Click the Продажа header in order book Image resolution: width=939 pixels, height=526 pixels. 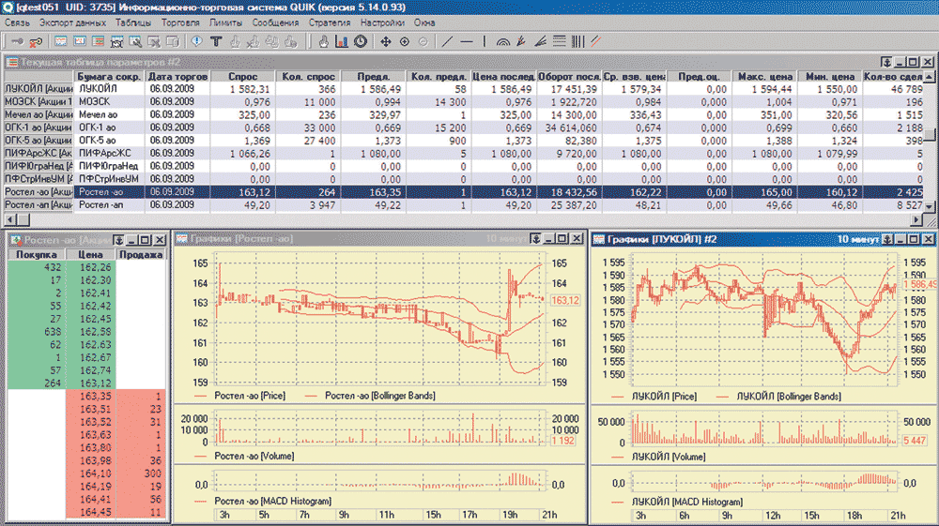[x=141, y=255]
